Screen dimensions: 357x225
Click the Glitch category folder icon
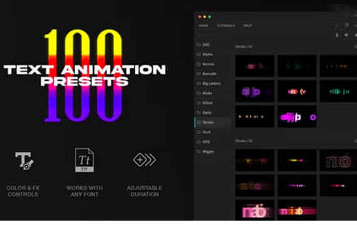tap(199, 103)
